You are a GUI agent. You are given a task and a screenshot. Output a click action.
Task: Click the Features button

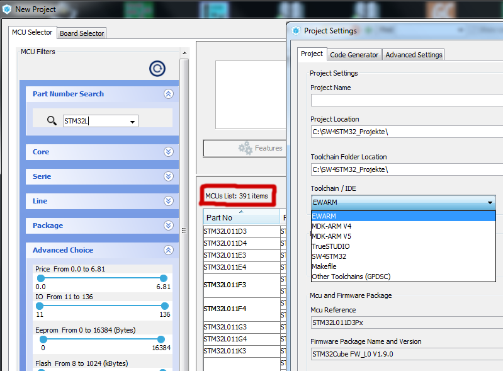[245, 148]
